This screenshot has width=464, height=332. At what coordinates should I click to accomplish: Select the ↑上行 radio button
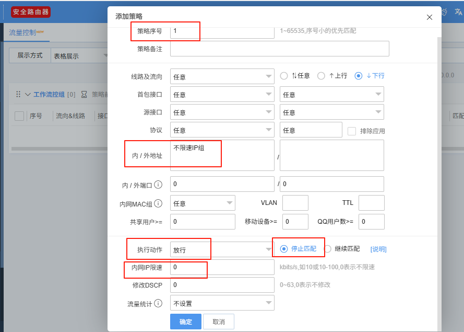coord(321,76)
